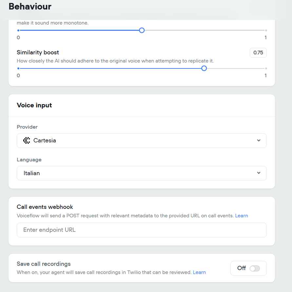Click the Behaviour page heading

tap(30, 7)
